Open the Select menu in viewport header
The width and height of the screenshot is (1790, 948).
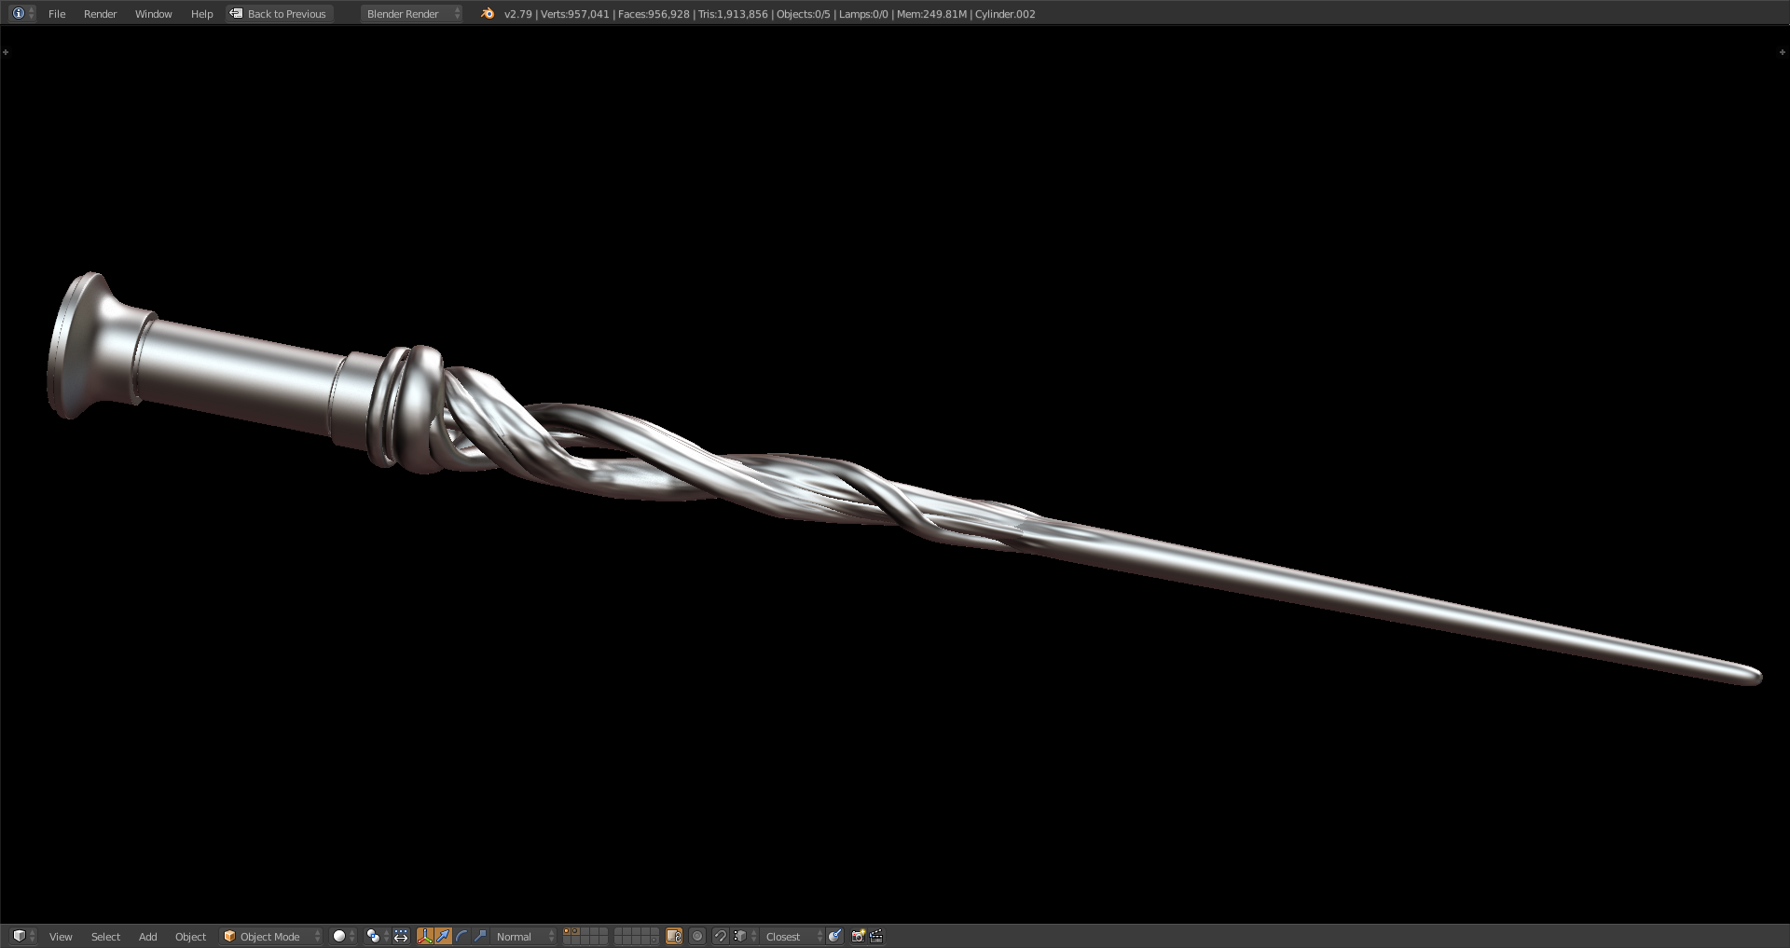105,937
